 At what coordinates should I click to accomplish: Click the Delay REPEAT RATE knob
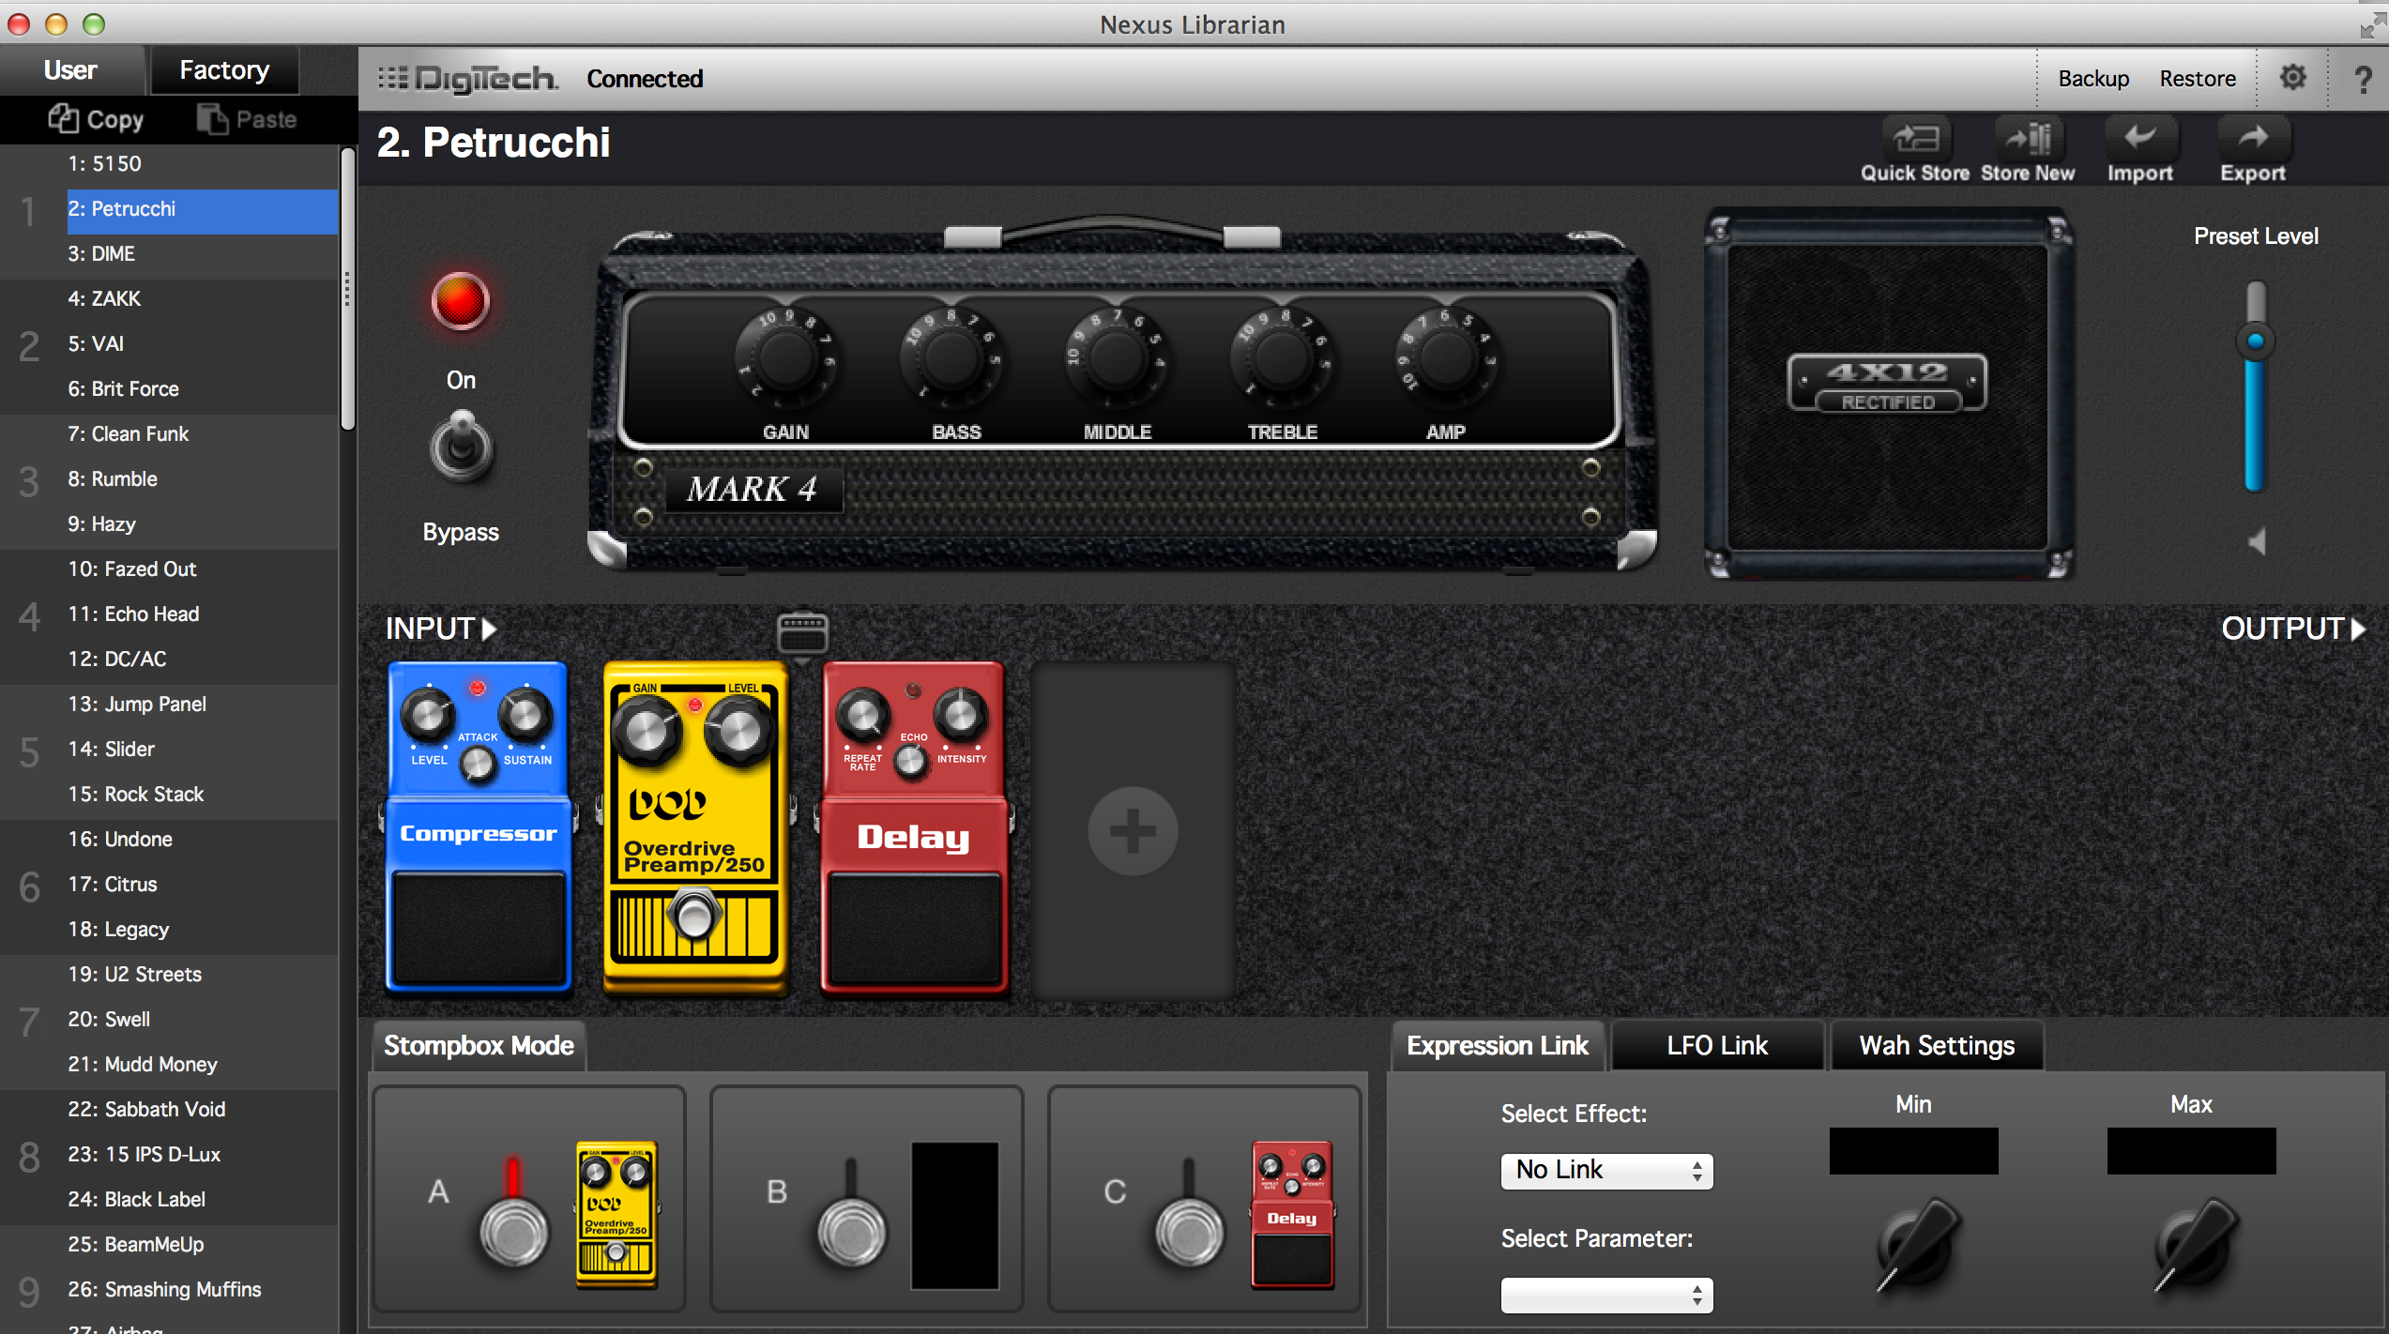pos(863,714)
